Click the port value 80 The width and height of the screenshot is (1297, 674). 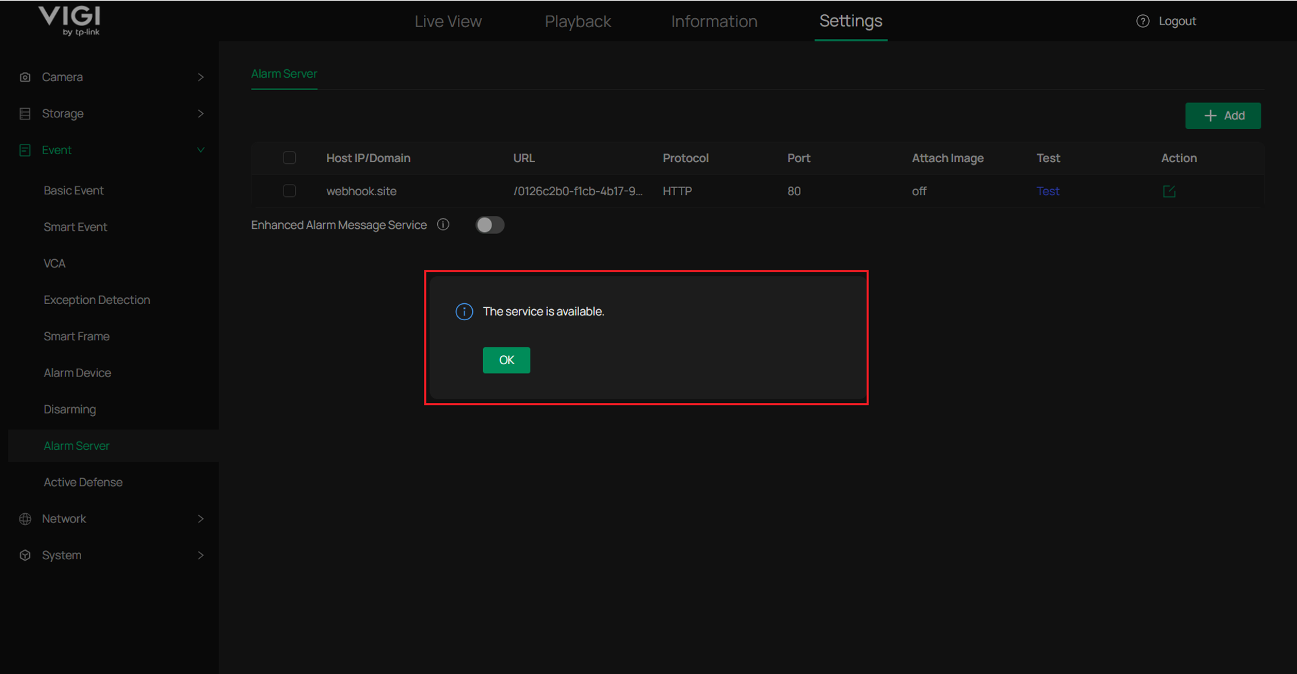pyautogui.click(x=794, y=191)
